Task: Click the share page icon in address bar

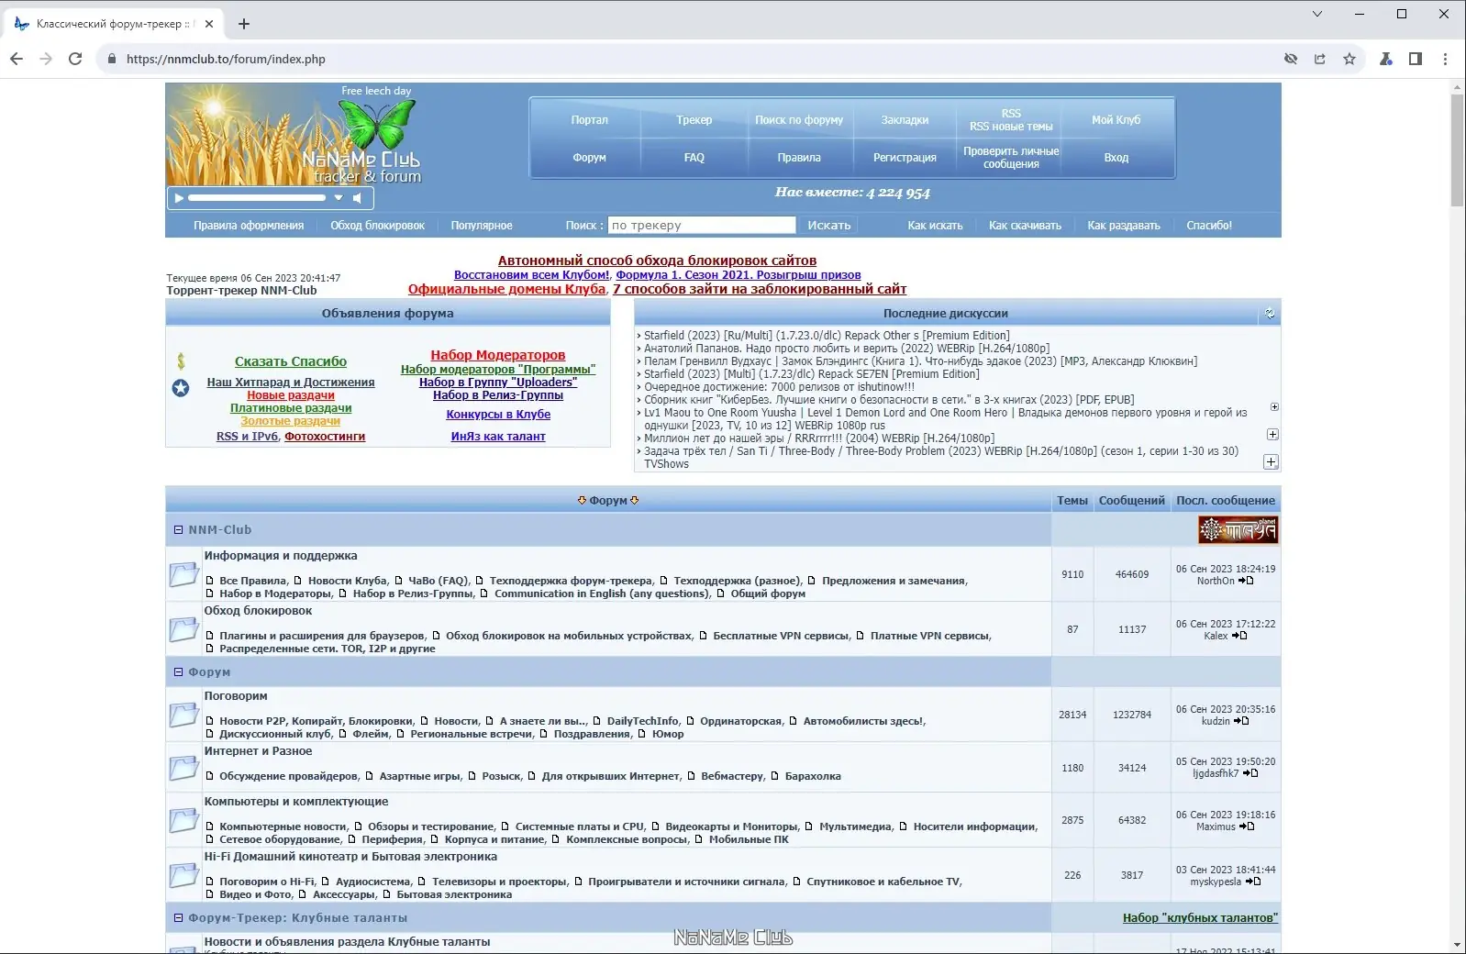Action: [1320, 59]
